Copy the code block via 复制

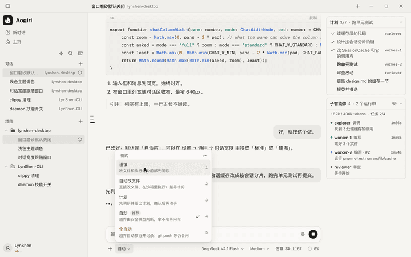313,18
